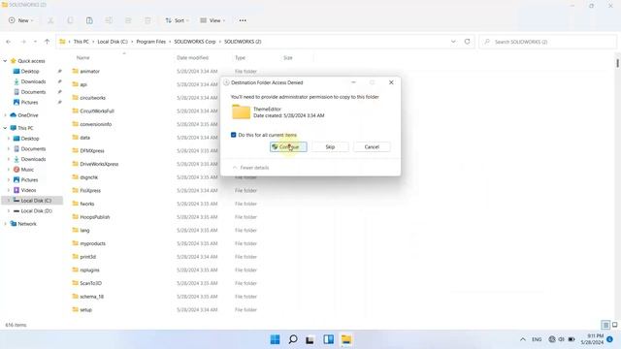Viewport: 621px width, 349px height.
Task: Select the DriveWorksXpress folder
Action: point(99,164)
